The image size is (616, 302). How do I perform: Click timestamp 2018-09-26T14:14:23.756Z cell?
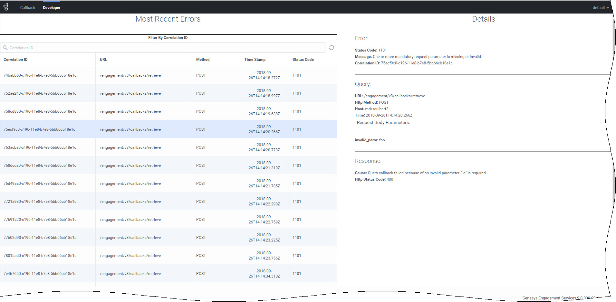tap(264, 256)
